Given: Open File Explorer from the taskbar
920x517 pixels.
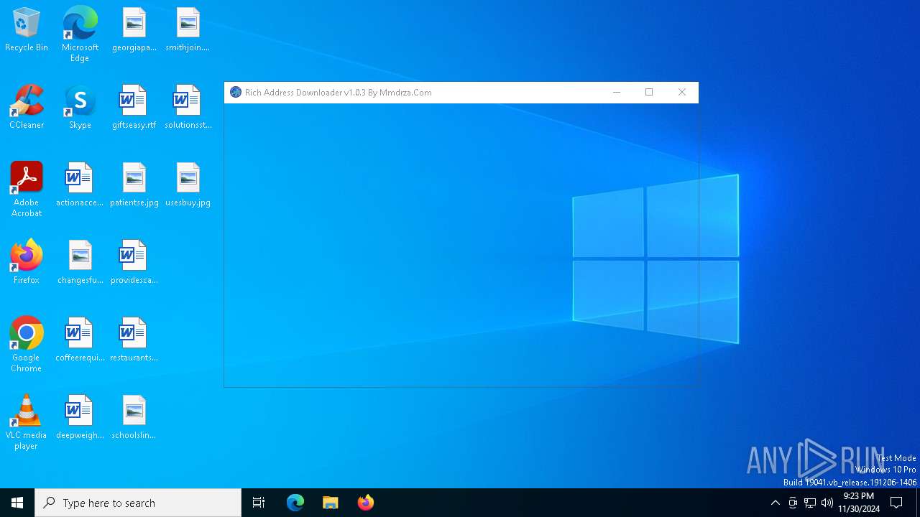Looking at the screenshot, I should (330, 503).
